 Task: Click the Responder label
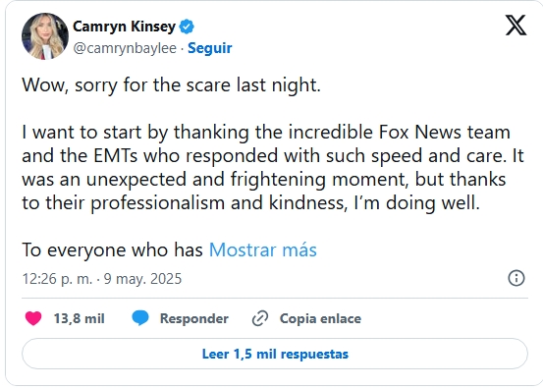coord(194,318)
